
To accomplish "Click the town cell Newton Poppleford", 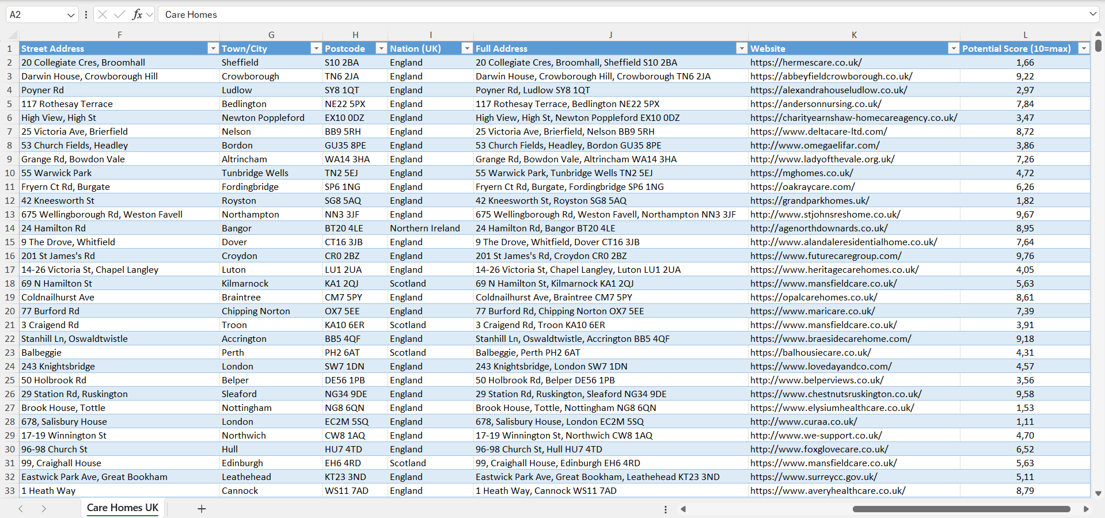I will tap(271, 117).
